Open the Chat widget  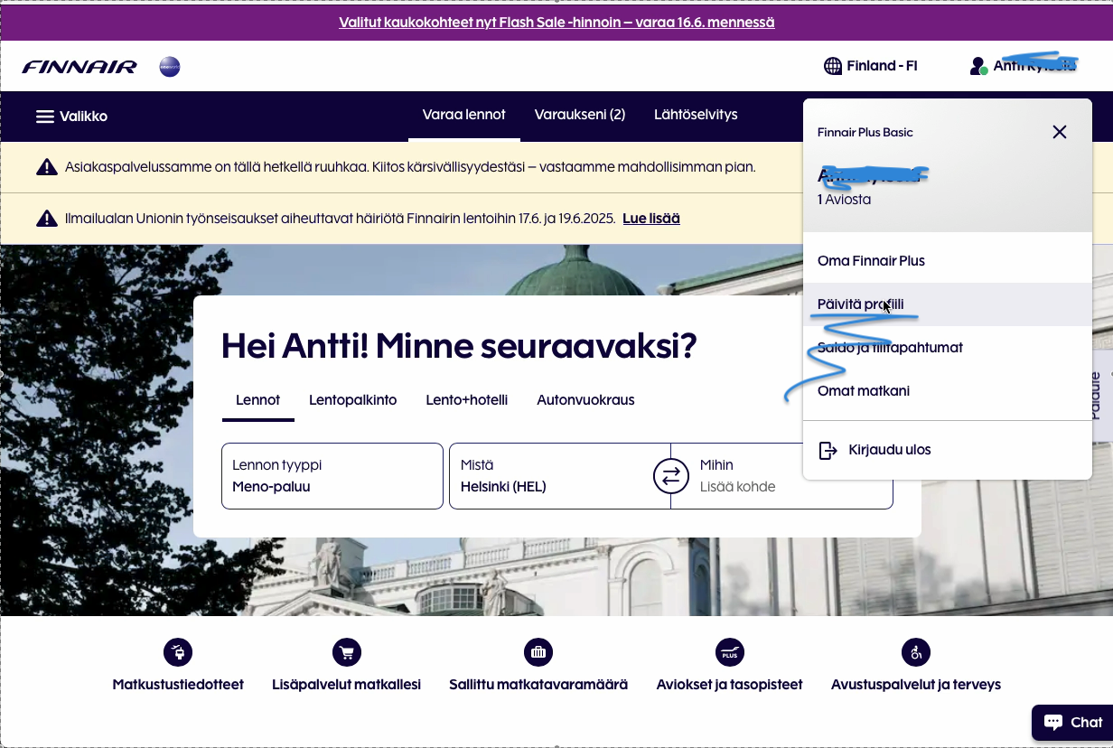point(1072,722)
